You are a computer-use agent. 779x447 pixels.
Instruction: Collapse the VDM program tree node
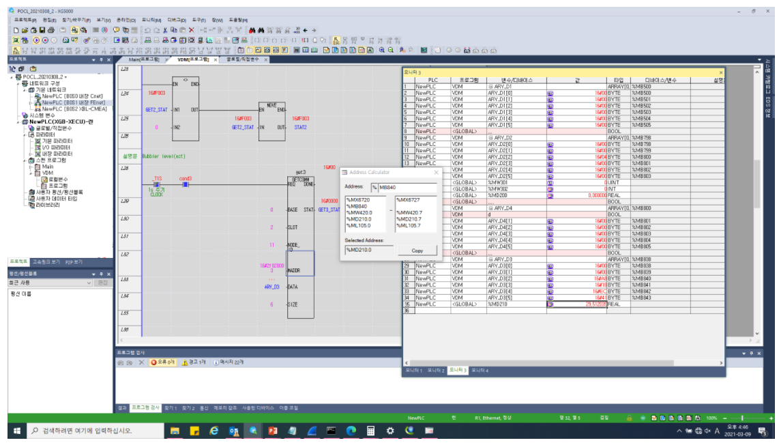pyautogui.click(x=31, y=173)
